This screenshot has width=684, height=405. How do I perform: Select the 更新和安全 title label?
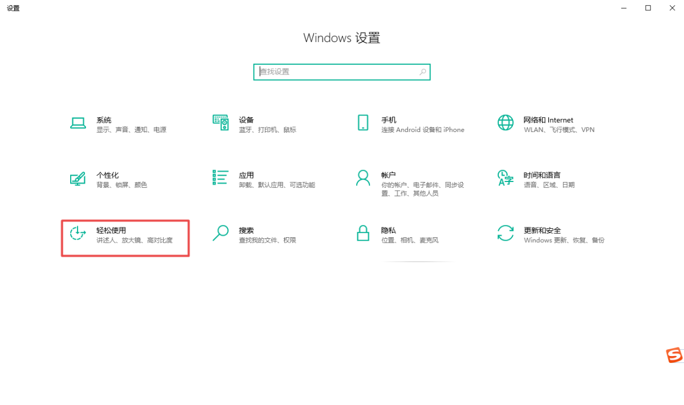pos(542,230)
